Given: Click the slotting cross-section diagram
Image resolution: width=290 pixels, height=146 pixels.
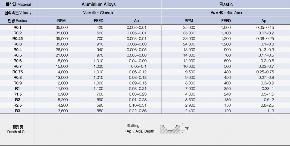Looking at the screenshot, I should click(x=170, y=128).
